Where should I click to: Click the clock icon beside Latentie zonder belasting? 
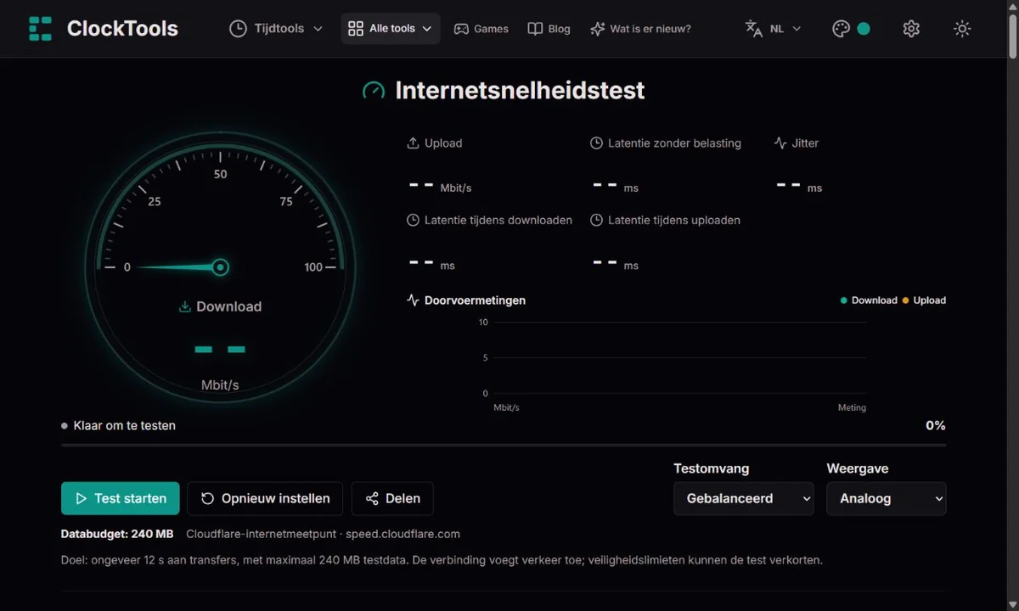[596, 143]
